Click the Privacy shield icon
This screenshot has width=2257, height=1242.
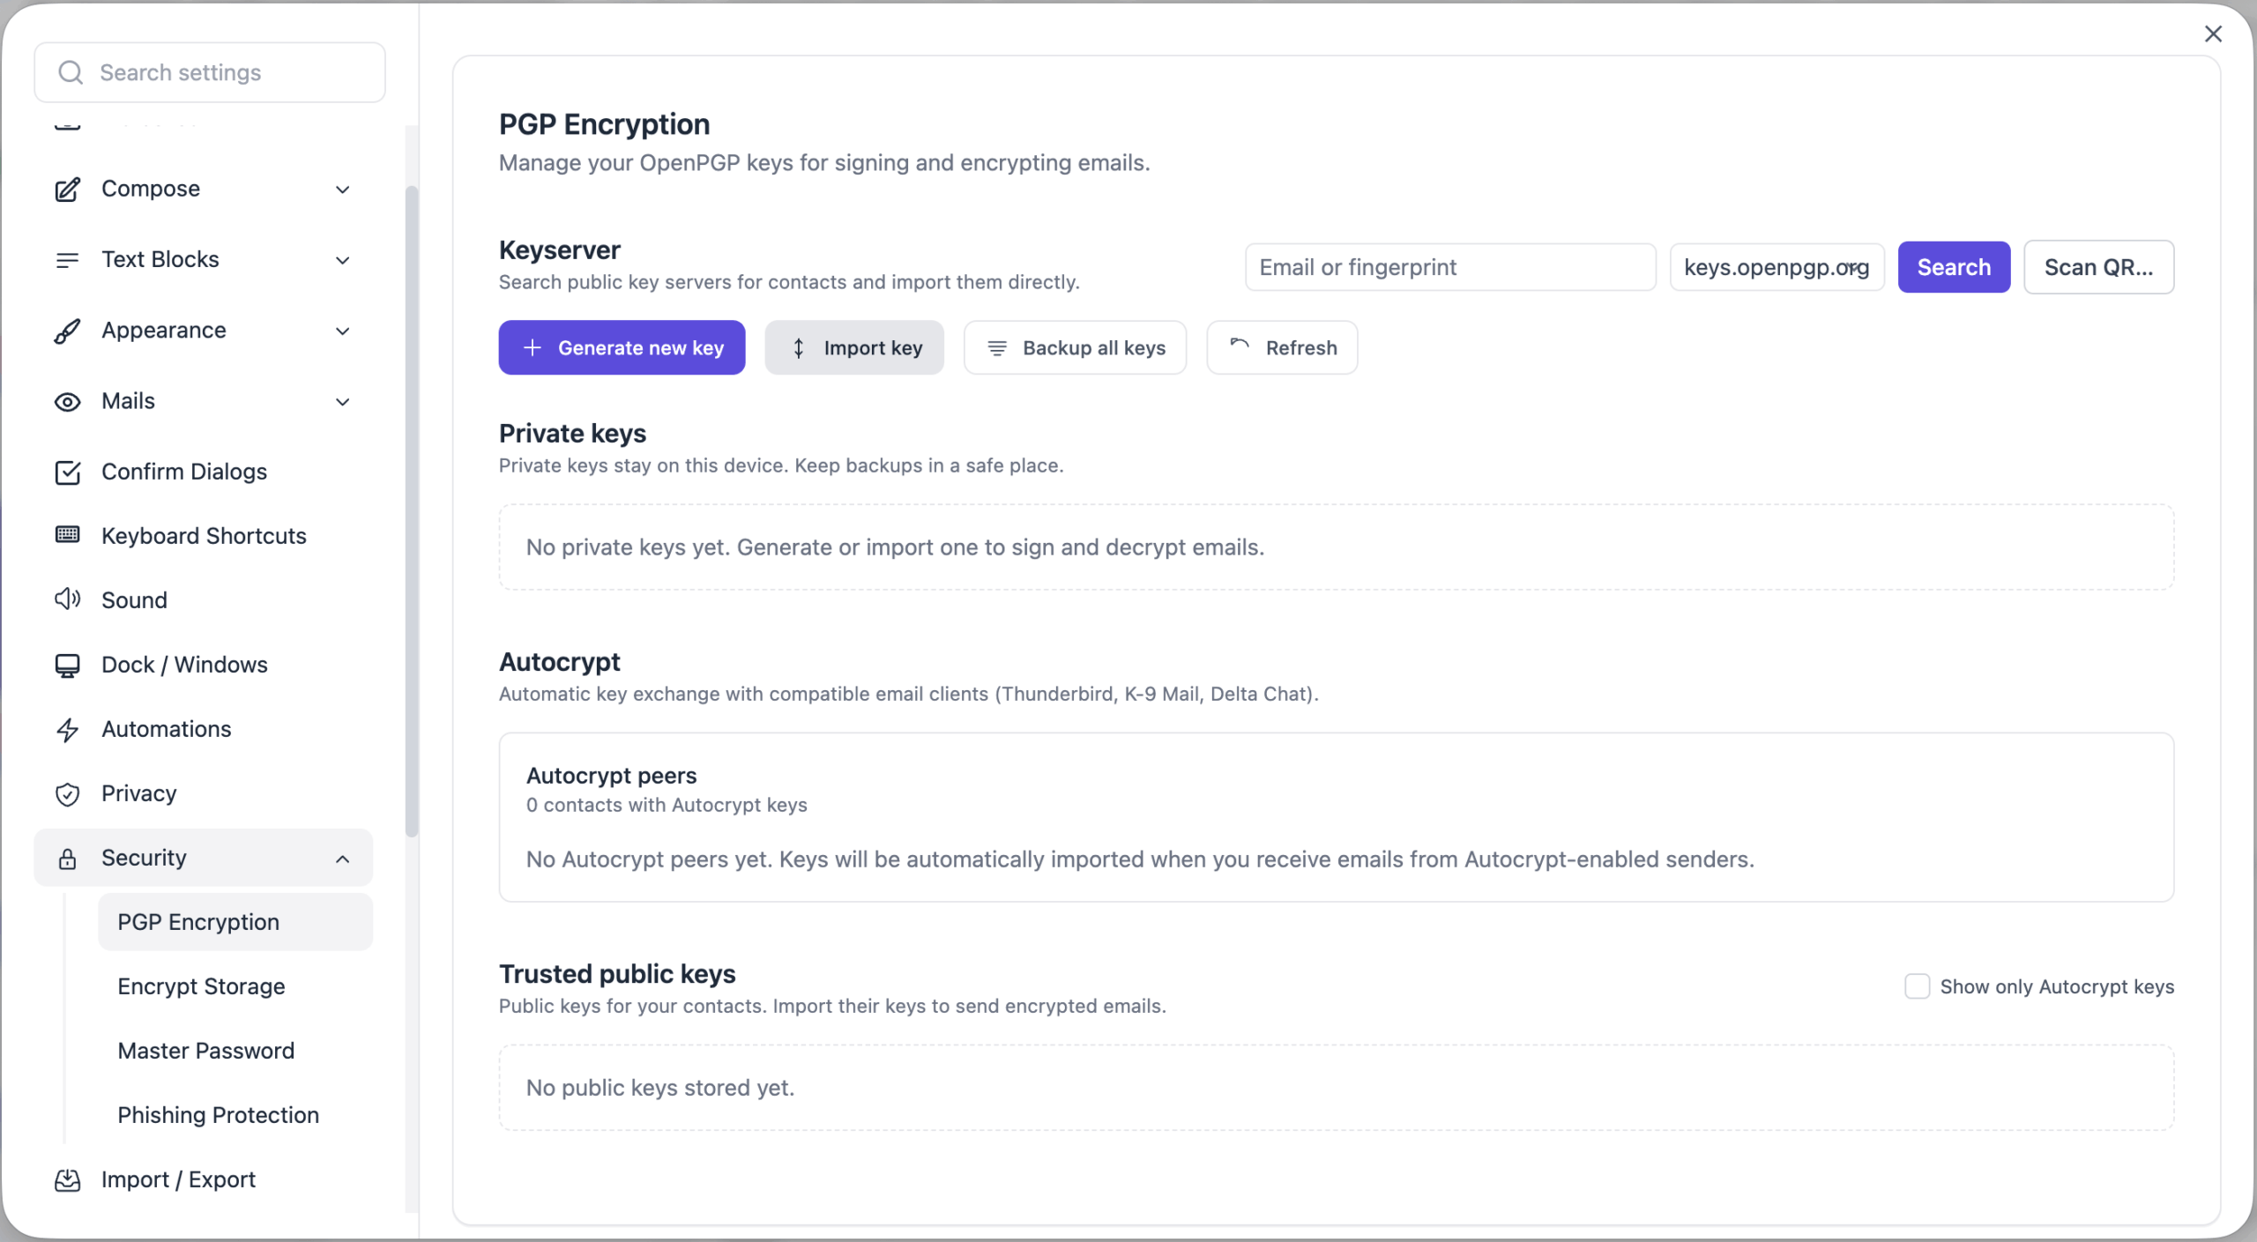tap(68, 793)
